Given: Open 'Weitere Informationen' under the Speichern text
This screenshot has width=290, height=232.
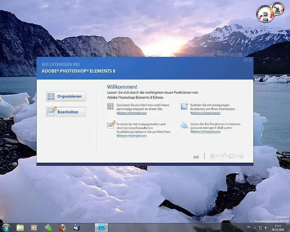Looking at the screenshot, I should [131, 113].
